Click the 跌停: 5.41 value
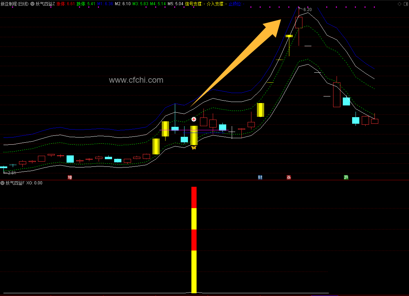 tap(86, 4)
